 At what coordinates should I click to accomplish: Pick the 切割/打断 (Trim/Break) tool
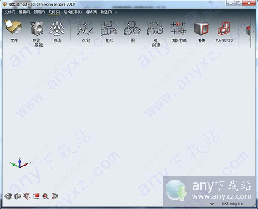pos(178,28)
